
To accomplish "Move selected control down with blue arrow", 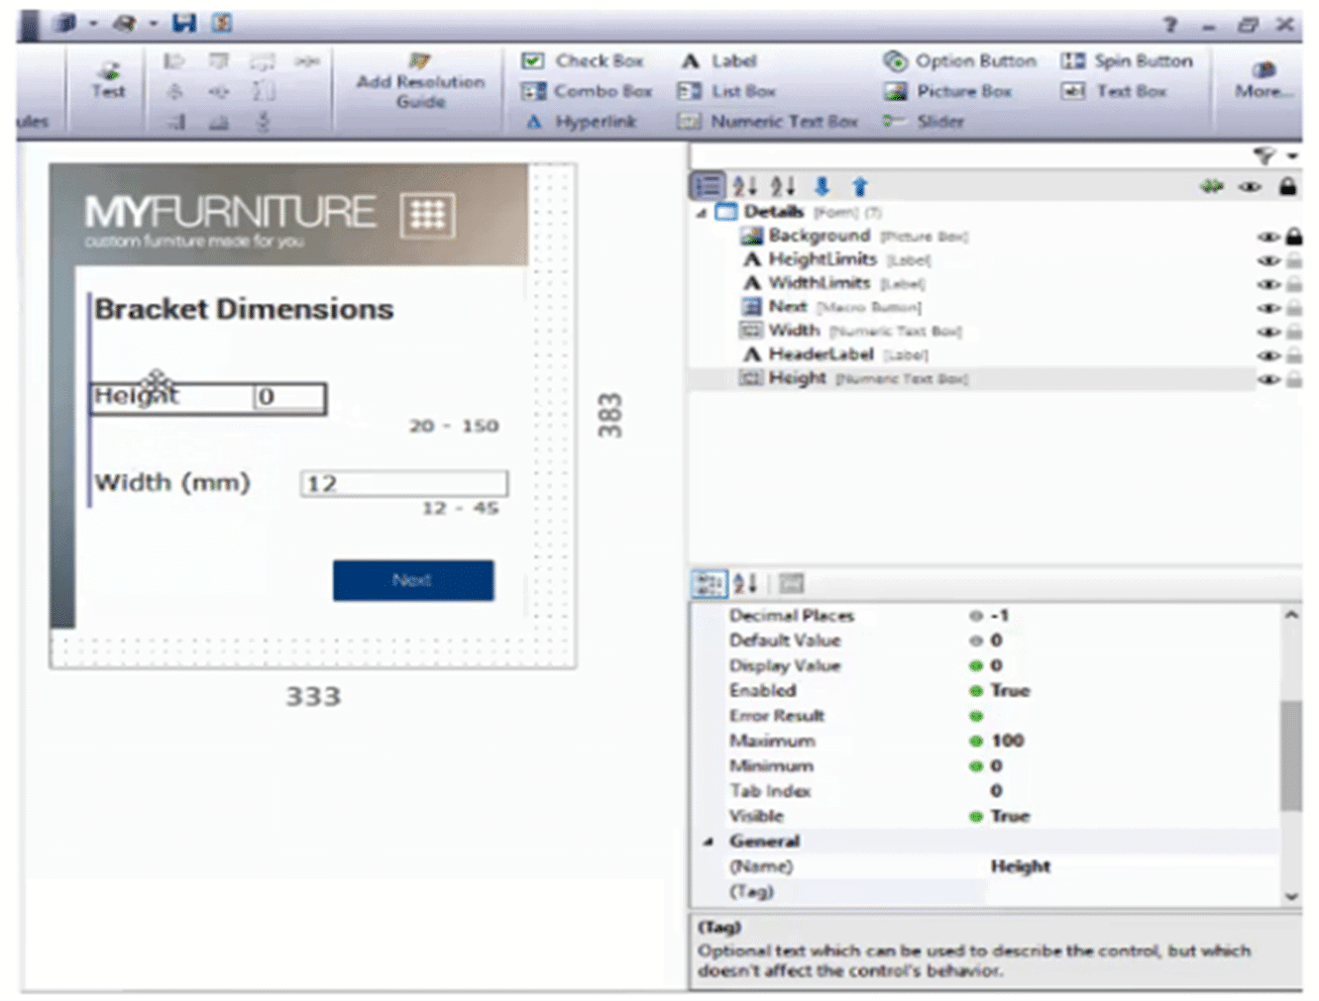I will click(x=822, y=185).
